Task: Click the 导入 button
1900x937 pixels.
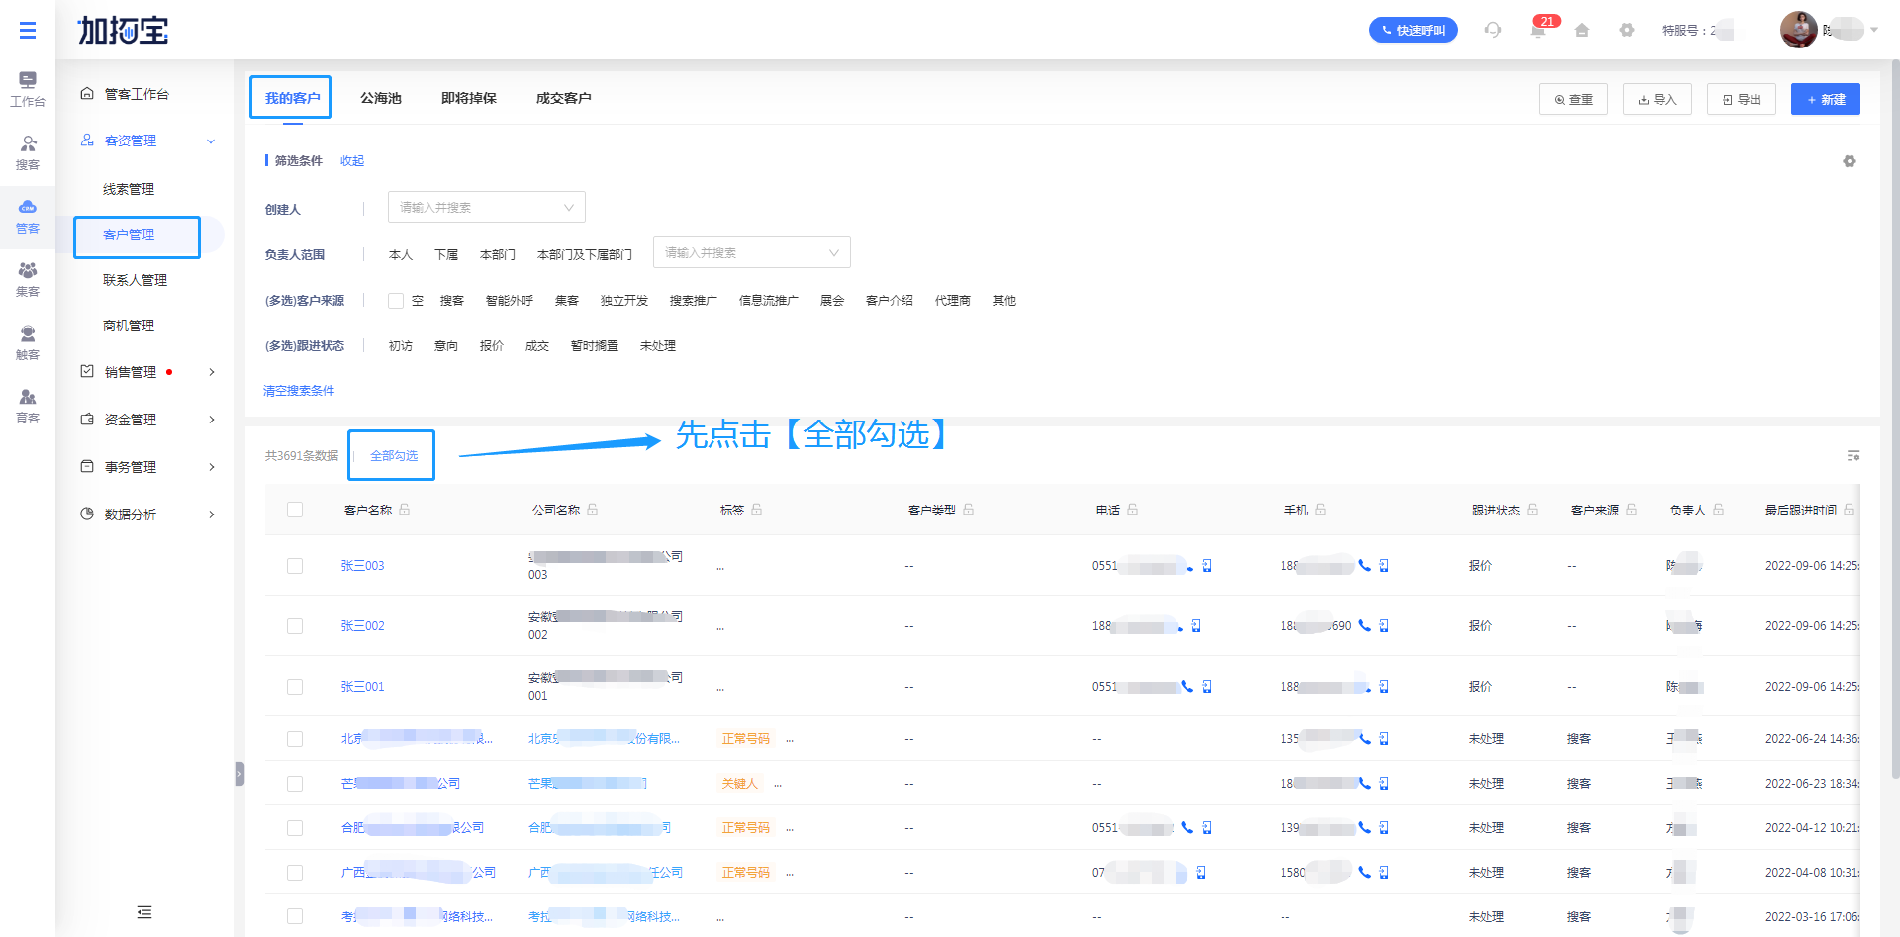Action: point(1658,99)
